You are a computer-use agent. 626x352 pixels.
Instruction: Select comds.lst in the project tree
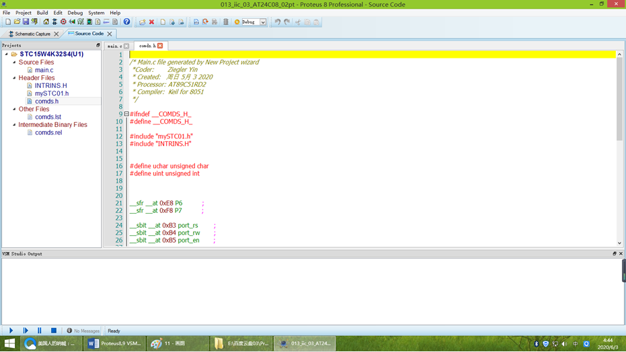coord(48,117)
